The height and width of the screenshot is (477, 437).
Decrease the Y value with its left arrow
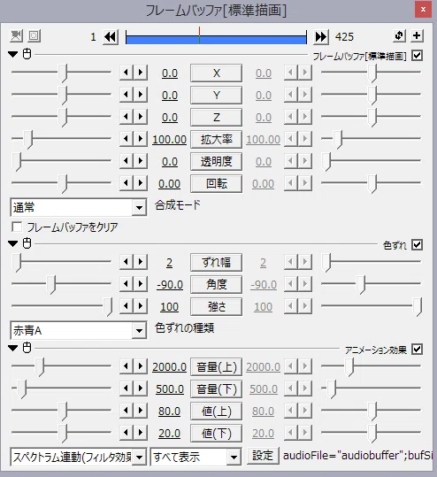point(126,95)
